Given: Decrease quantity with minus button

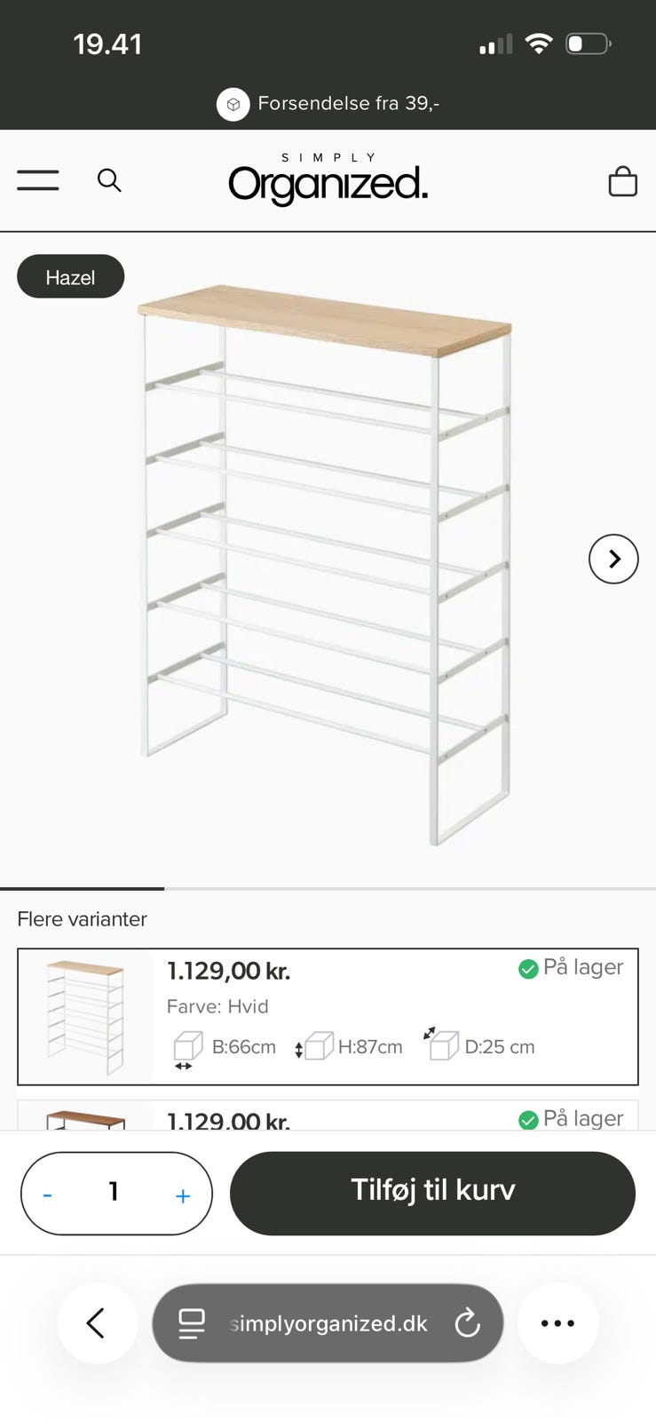Looking at the screenshot, I should coord(48,1195).
